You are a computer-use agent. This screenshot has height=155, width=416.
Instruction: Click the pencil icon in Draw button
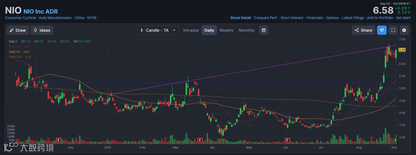12,30
